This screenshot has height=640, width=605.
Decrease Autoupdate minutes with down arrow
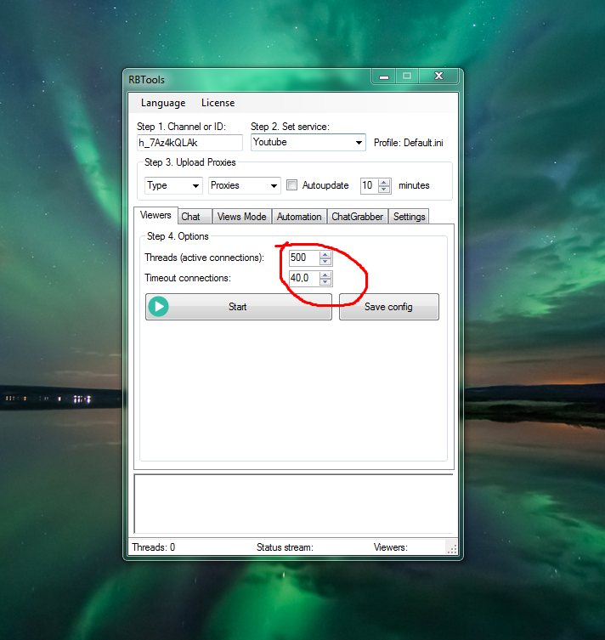point(384,189)
